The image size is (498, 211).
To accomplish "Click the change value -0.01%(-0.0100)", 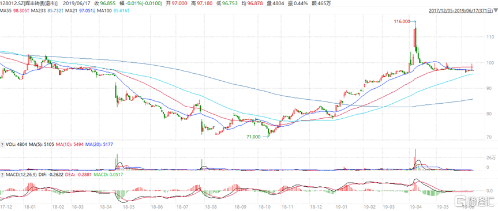I will (143, 3).
